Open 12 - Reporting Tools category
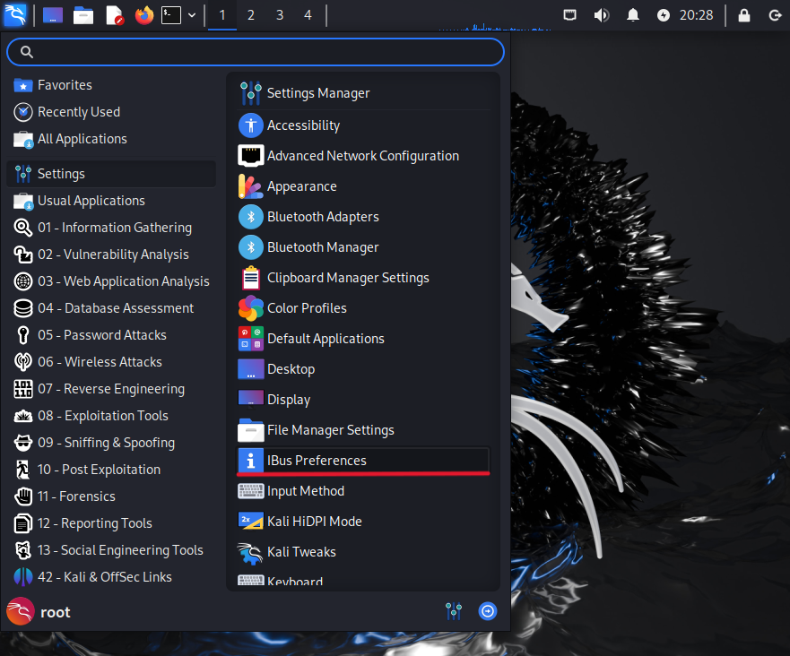 tap(111, 523)
